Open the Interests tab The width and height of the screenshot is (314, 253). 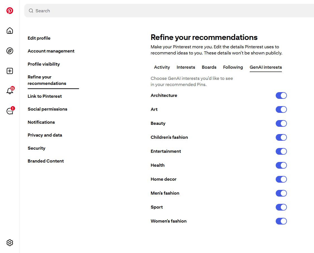(186, 67)
